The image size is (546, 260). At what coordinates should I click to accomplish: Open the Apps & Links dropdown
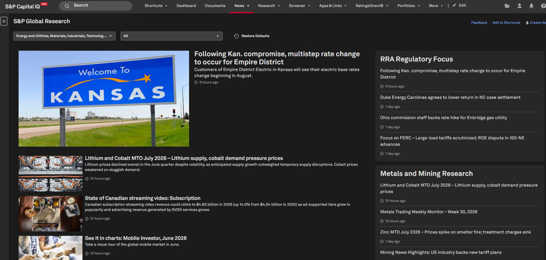pos(333,6)
